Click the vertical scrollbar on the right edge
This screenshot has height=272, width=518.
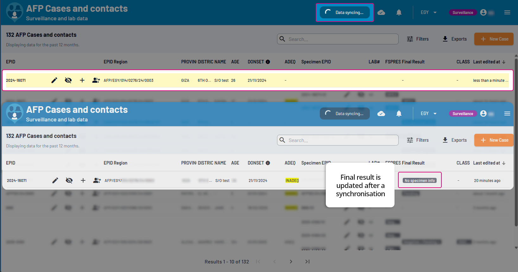516,143
